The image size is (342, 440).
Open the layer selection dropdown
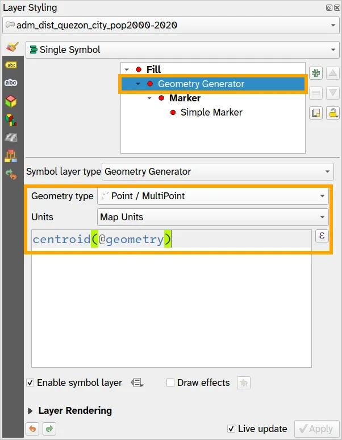170,26
